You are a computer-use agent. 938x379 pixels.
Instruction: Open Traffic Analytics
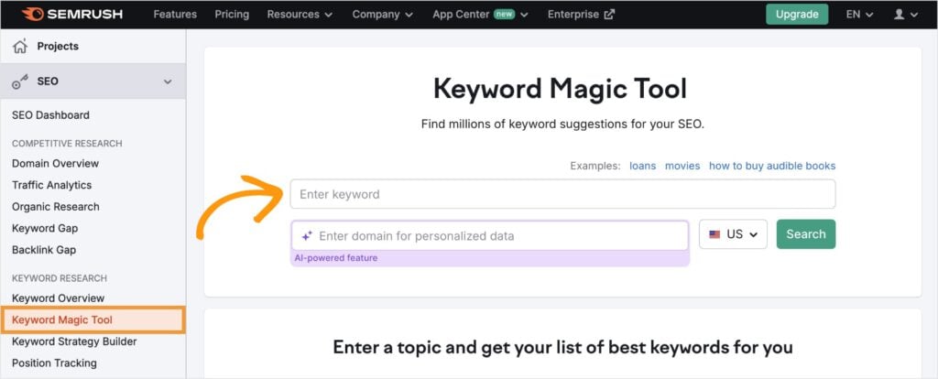pos(52,185)
